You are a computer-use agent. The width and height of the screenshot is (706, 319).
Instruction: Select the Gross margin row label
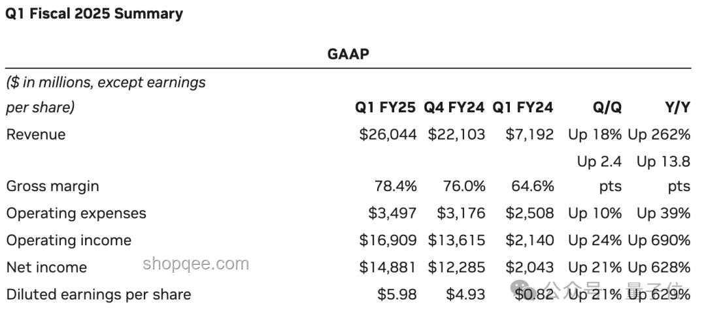[x=53, y=187]
